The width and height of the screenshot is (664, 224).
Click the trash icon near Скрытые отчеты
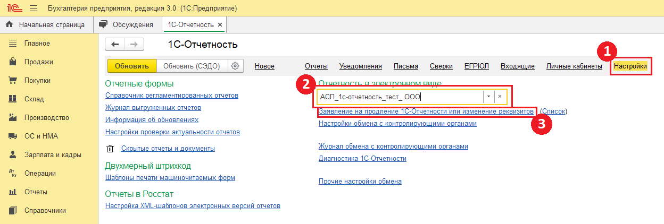click(110, 149)
